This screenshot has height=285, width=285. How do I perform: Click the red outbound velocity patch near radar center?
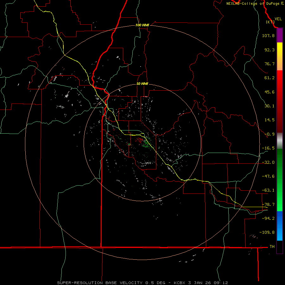(x=140, y=140)
